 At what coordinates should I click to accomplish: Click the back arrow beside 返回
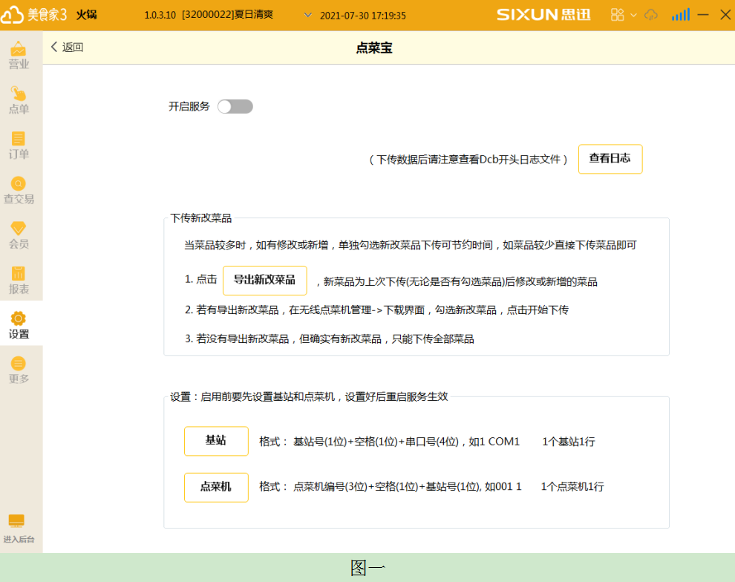(x=54, y=47)
